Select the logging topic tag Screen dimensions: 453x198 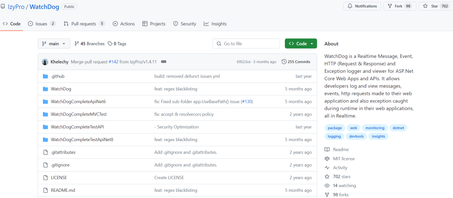click(334, 136)
